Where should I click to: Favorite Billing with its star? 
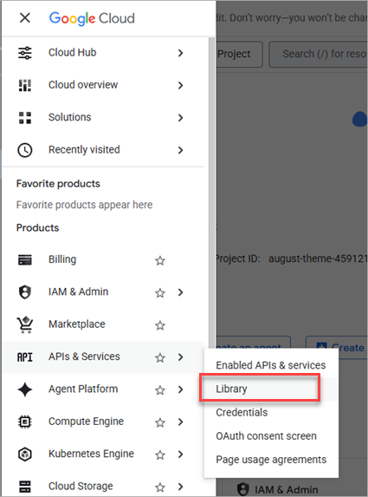(160, 260)
